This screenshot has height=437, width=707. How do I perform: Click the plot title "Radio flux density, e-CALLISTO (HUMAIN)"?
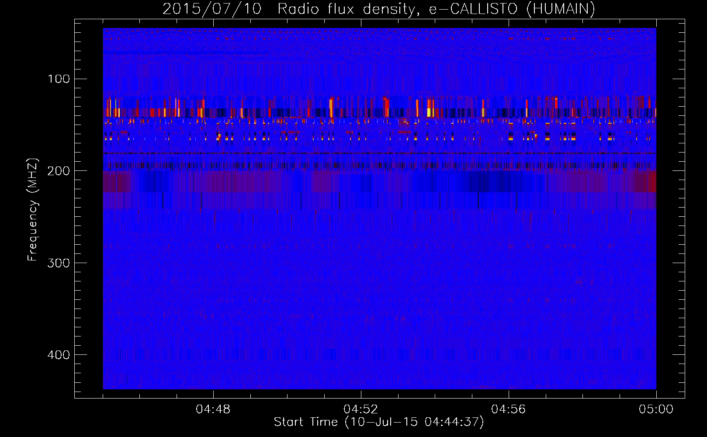click(436, 9)
